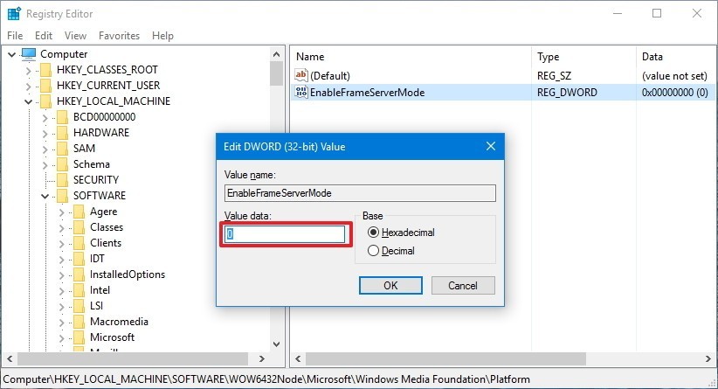This screenshot has height=389, width=718.
Task: Select the HKEY_CLASSES_ROOT folder icon
Action: point(45,70)
